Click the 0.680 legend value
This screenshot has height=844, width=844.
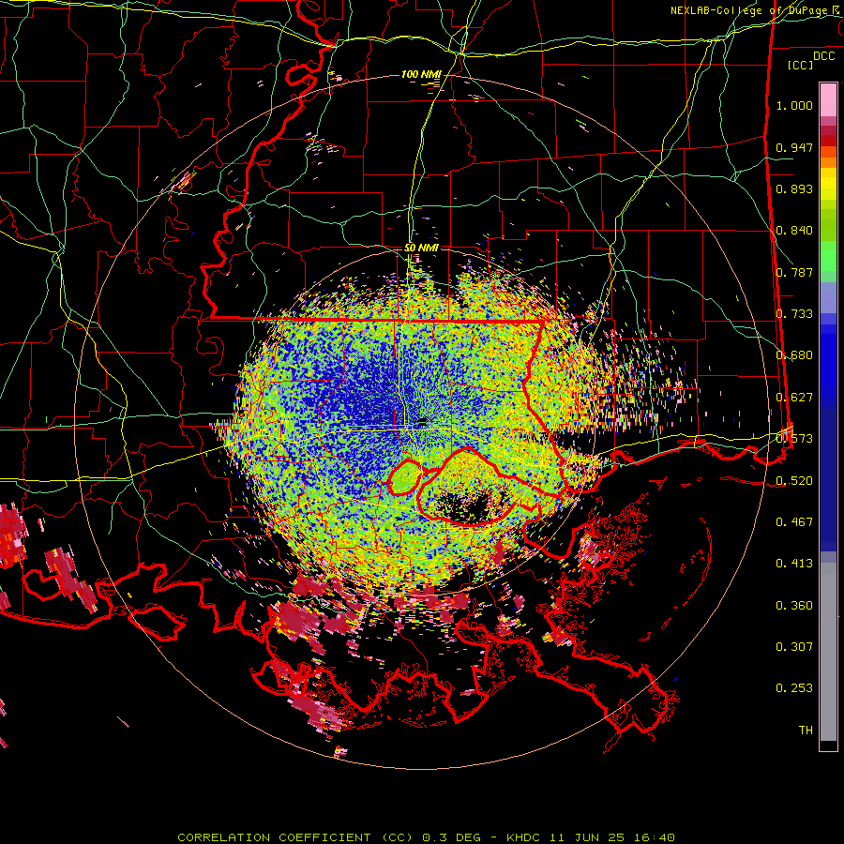click(794, 355)
